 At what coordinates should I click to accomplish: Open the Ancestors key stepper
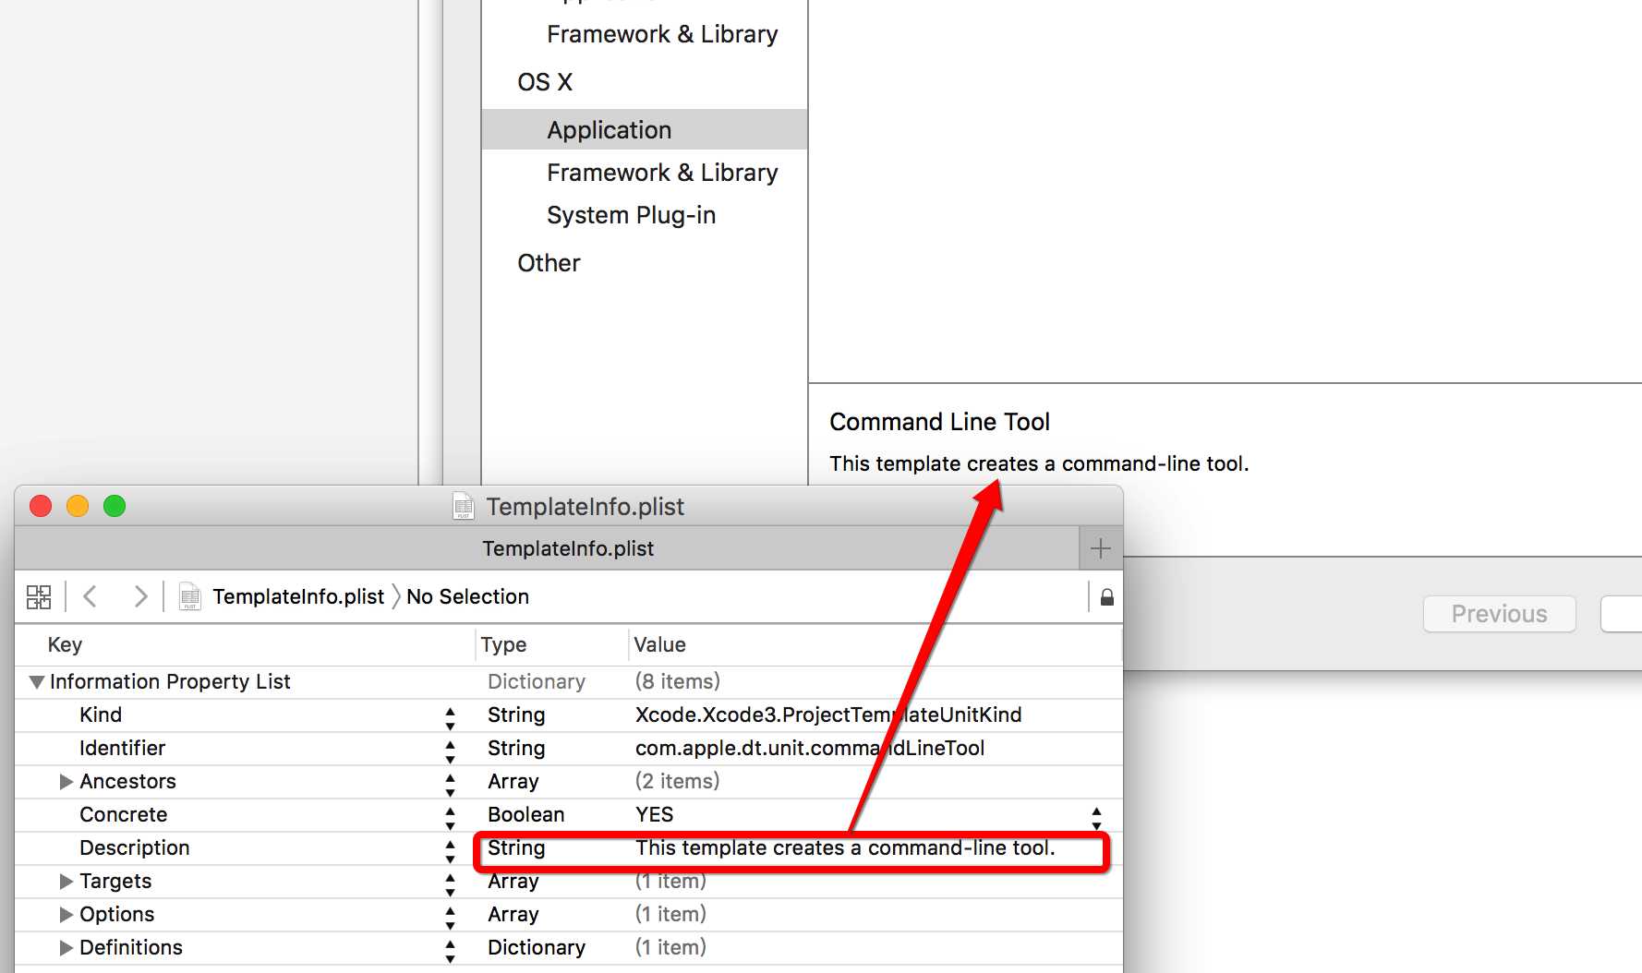[x=450, y=786]
